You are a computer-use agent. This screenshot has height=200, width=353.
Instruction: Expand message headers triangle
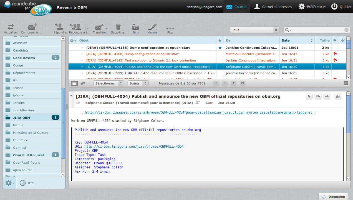click(x=71, y=96)
